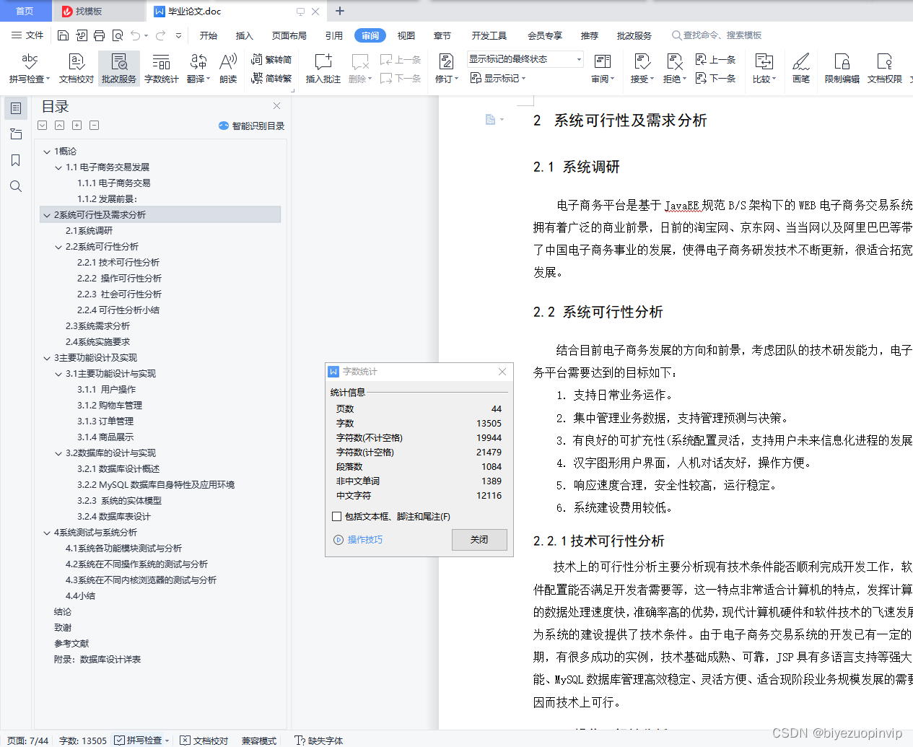The image size is (913, 747).
Task: Open 限制编辑 restrict editing
Action: [842, 69]
